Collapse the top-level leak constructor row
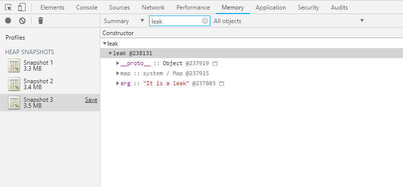The height and width of the screenshot is (187, 403). [x=104, y=44]
